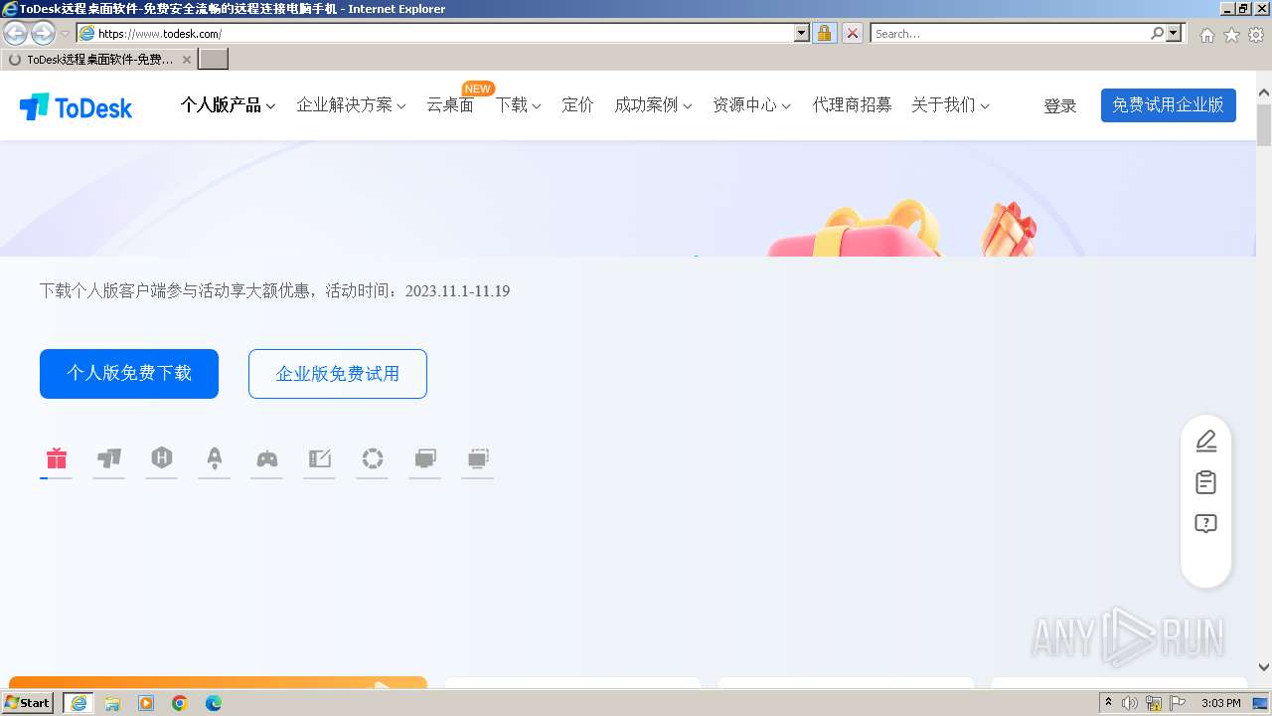Select the dashed screen carousel icon

[478, 458]
